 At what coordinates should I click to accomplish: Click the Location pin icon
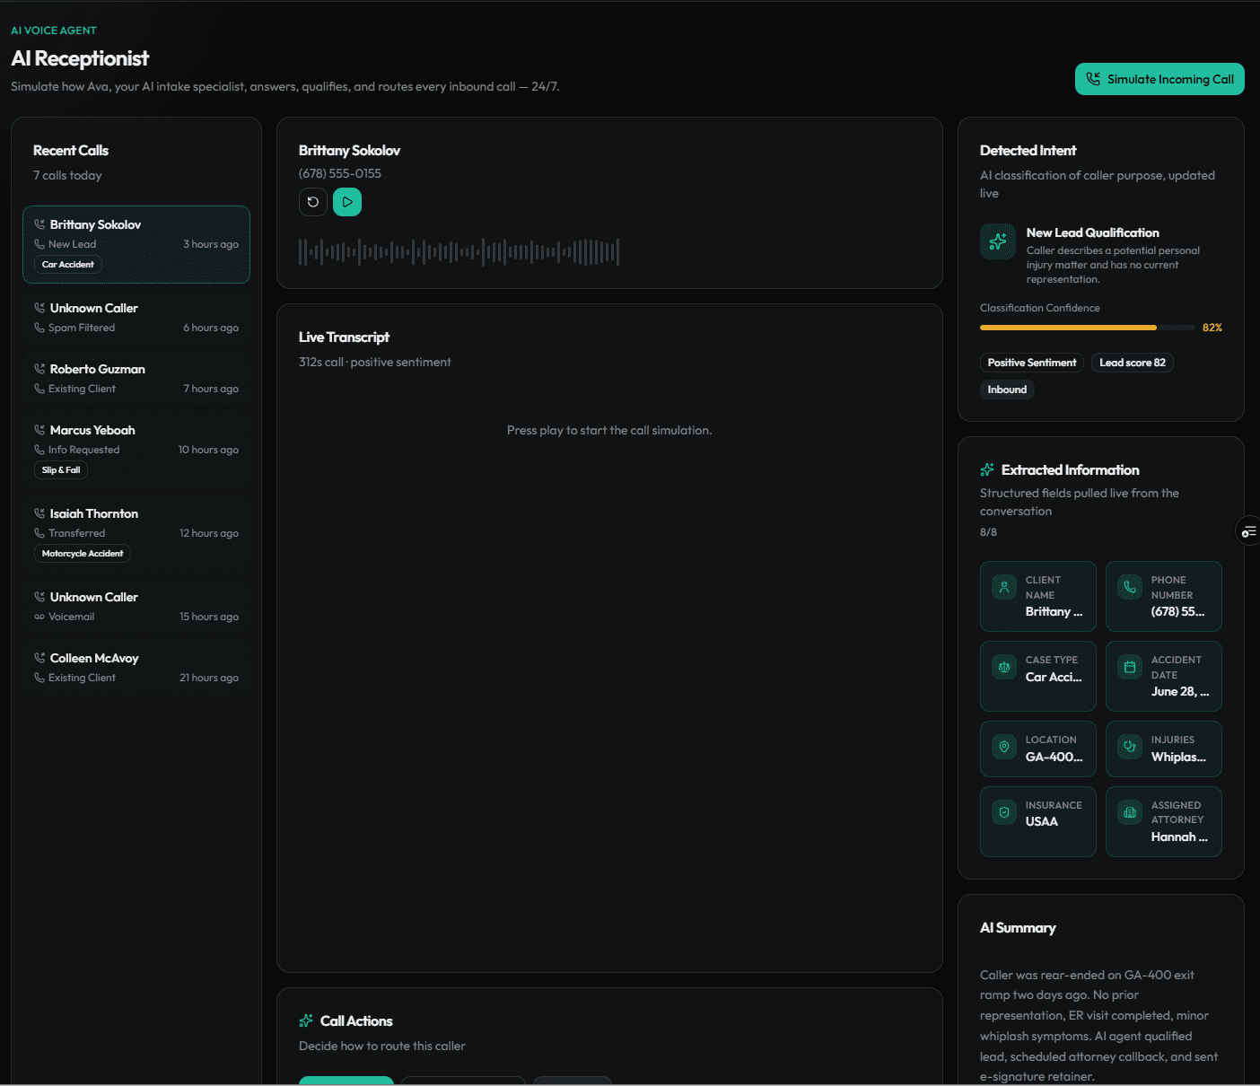1004,747
